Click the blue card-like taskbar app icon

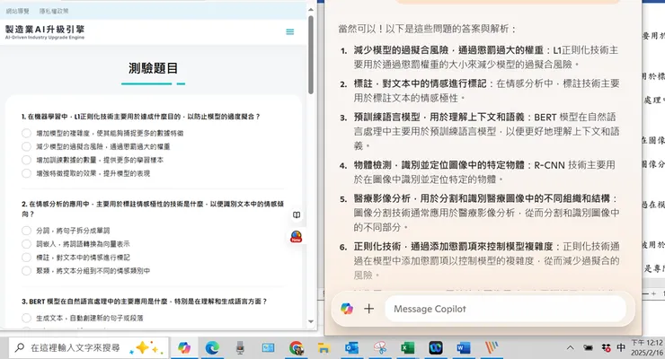[268, 348]
